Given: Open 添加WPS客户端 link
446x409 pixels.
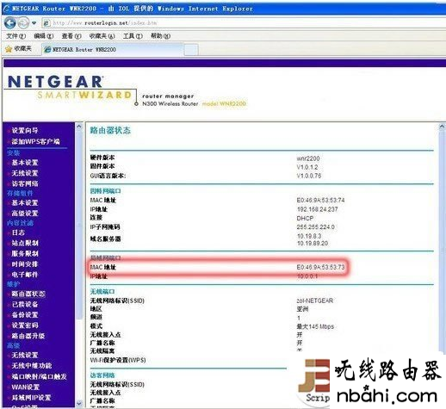Looking at the screenshot, I should [35, 141].
